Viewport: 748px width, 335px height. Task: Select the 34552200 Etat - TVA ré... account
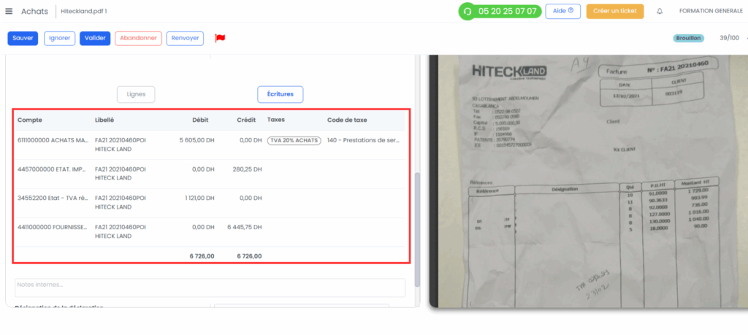[x=53, y=199]
